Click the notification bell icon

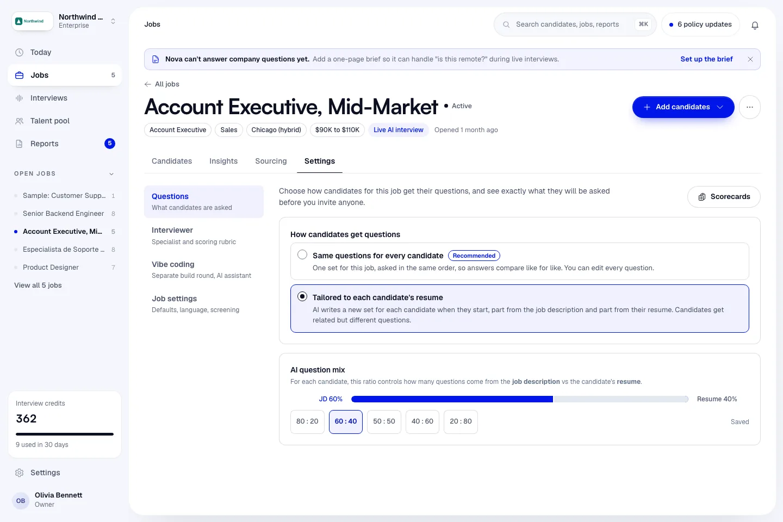point(755,25)
